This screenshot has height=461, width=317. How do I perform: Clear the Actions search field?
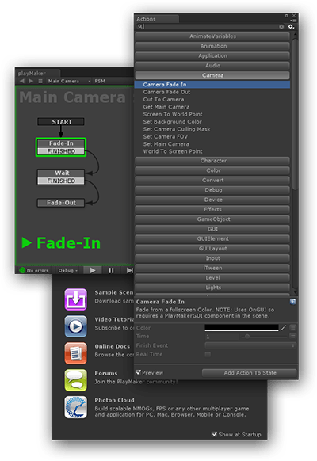point(281,27)
